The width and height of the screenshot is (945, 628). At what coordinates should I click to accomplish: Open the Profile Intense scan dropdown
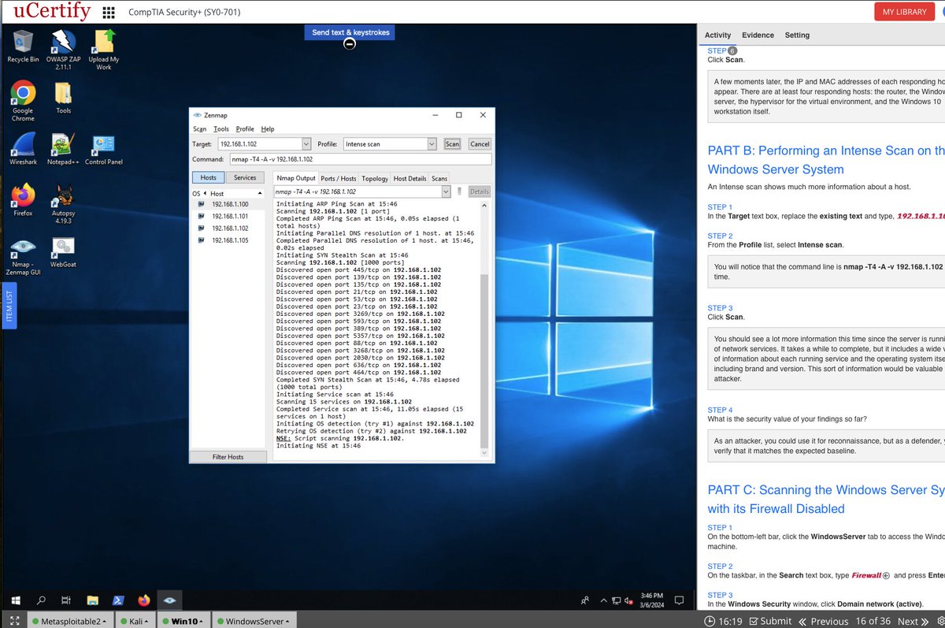(432, 144)
